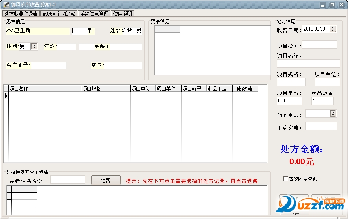Maximize the 御风诊所收费系统 window
This screenshot has width=348, height=219.
332,5
